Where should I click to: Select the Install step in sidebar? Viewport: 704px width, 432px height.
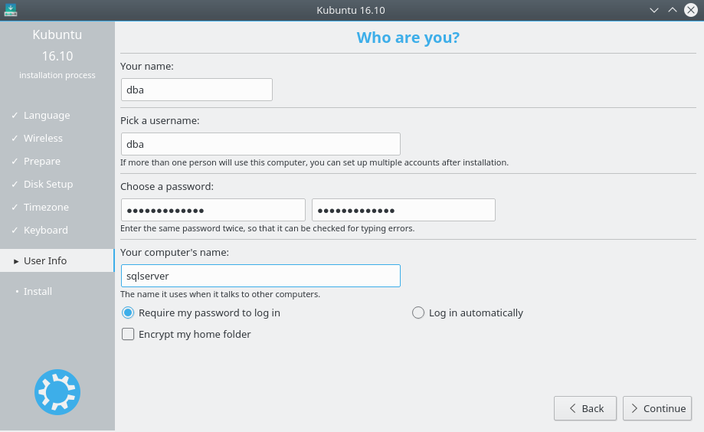[x=38, y=291]
